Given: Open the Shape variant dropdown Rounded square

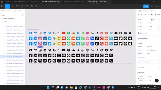Looking at the screenshot, I should tap(151, 50).
